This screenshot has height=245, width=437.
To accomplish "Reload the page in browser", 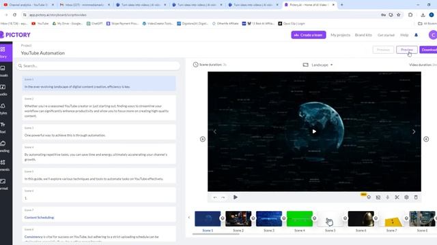I will [14, 15].
